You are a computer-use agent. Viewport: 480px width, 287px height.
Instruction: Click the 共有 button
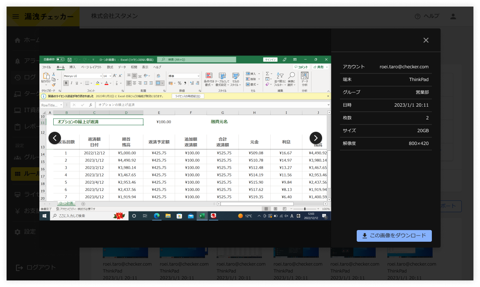point(320,67)
